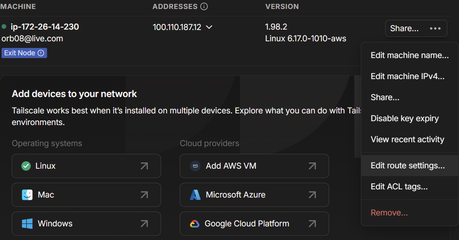
Task: Select Edit machine IPv4... menu item
Action: click(x=410, y=76)
